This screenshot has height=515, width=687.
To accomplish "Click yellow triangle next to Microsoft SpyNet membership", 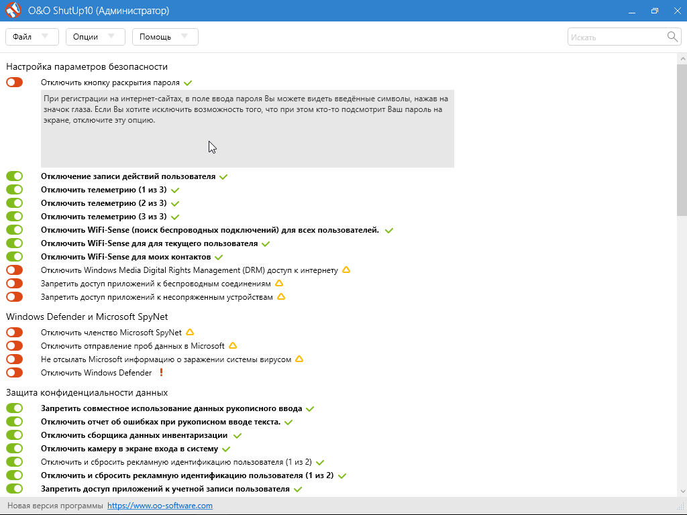I will point(190,332).
